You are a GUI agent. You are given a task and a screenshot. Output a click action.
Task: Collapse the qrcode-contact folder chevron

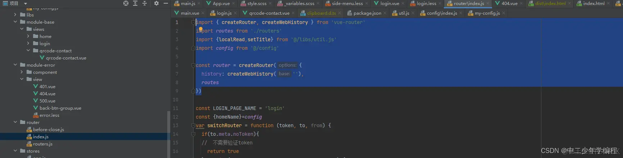(x=28, y=51)
